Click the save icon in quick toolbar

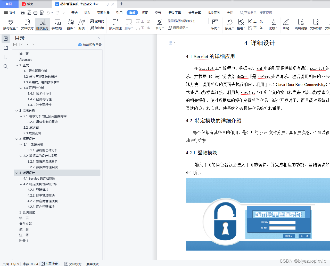(x=22, y=13)
